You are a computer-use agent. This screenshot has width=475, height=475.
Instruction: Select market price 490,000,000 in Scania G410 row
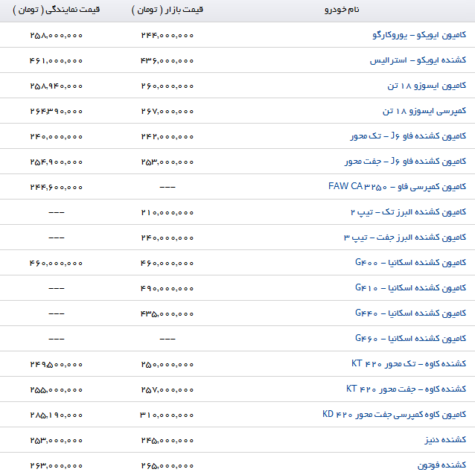(168, 288)
